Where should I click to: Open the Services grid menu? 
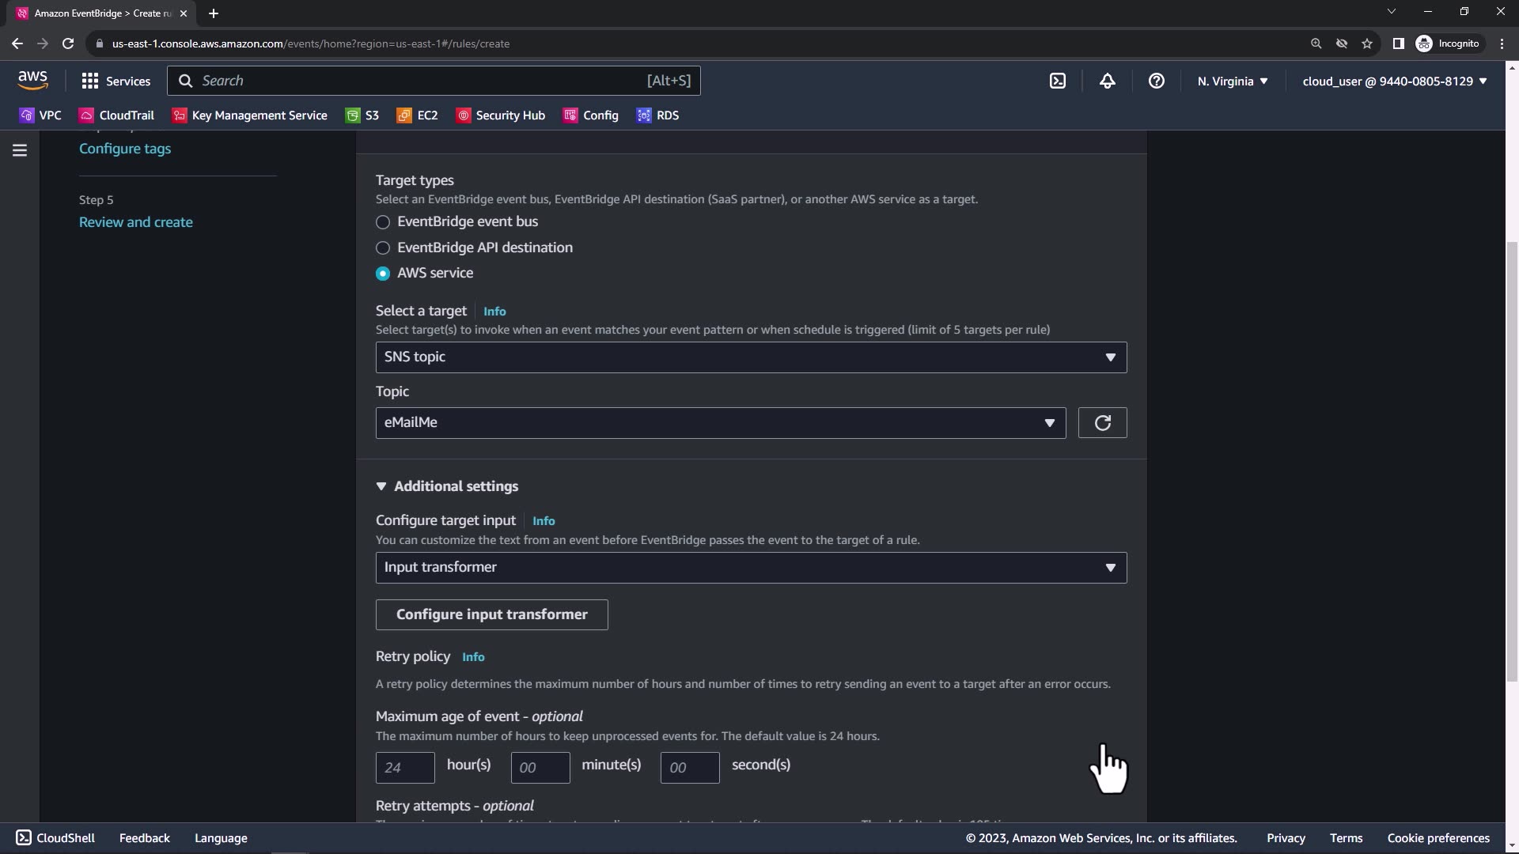coord(116,81)
